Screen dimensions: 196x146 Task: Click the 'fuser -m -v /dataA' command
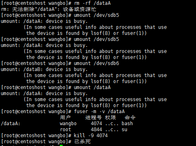(99, 112)
